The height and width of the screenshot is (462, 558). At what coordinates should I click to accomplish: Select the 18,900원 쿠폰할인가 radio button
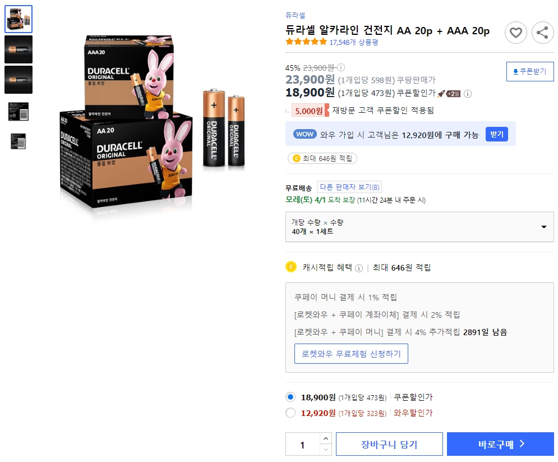(x=290, y=396)
